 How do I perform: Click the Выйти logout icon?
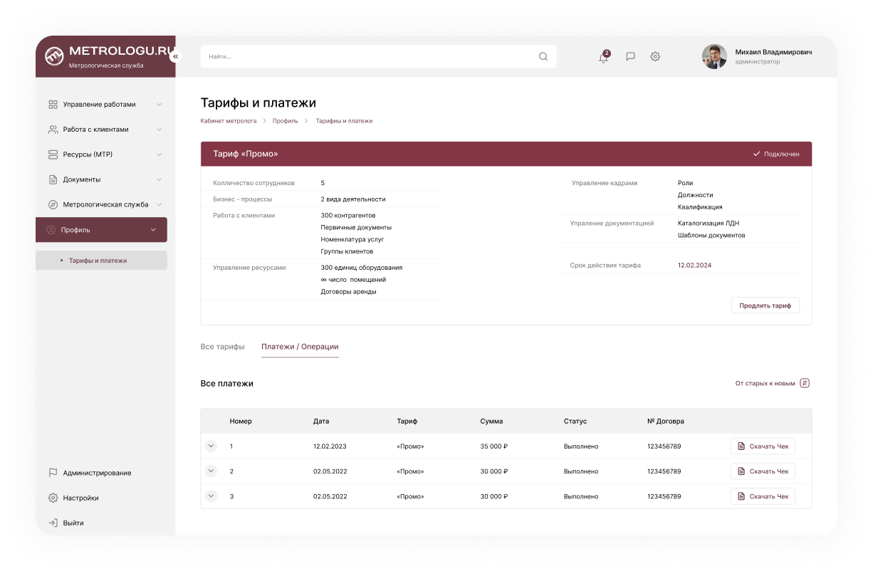pos(53,523)
